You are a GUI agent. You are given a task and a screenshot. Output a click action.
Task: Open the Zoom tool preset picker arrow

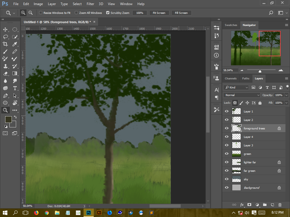[14, 13]
